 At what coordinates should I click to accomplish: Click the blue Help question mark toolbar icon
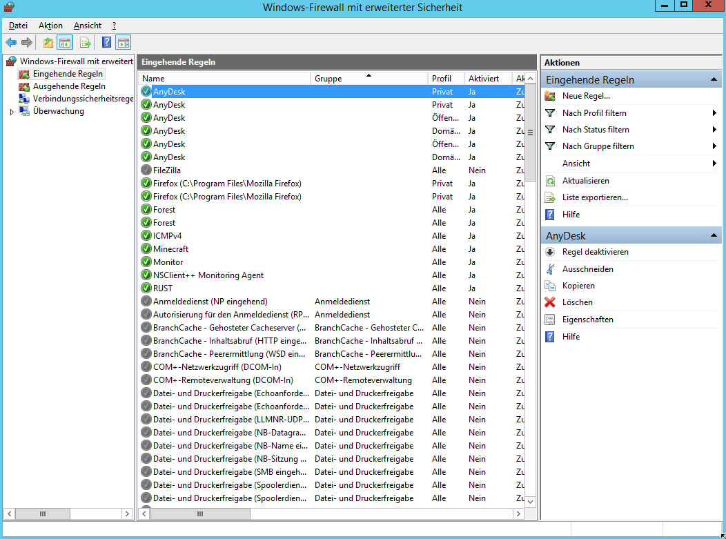coord(107,43)
